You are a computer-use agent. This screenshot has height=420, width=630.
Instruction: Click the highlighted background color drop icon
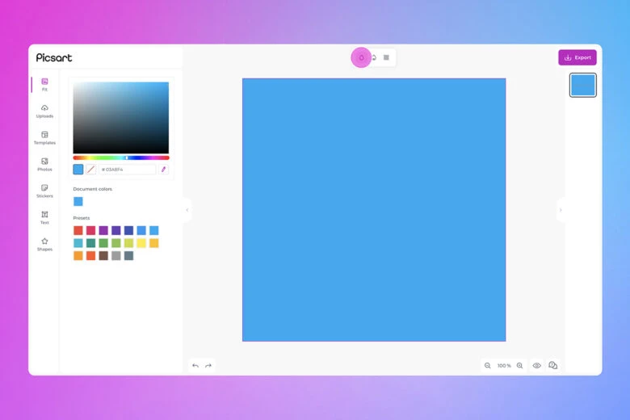[x=361, y=57]
